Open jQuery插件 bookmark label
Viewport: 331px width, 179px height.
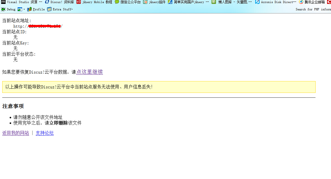pyautogui.click(x=157, y=2)
